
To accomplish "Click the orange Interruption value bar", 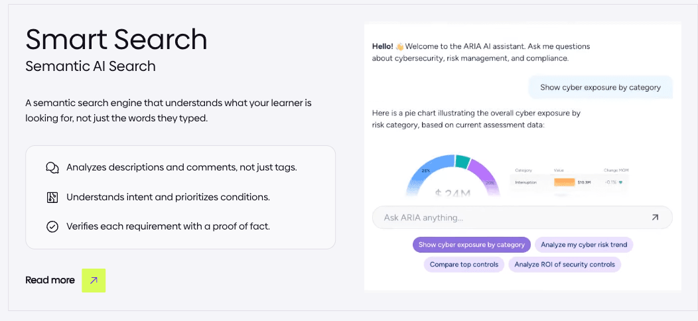I will pyautogui.click(x=564, y=182).
